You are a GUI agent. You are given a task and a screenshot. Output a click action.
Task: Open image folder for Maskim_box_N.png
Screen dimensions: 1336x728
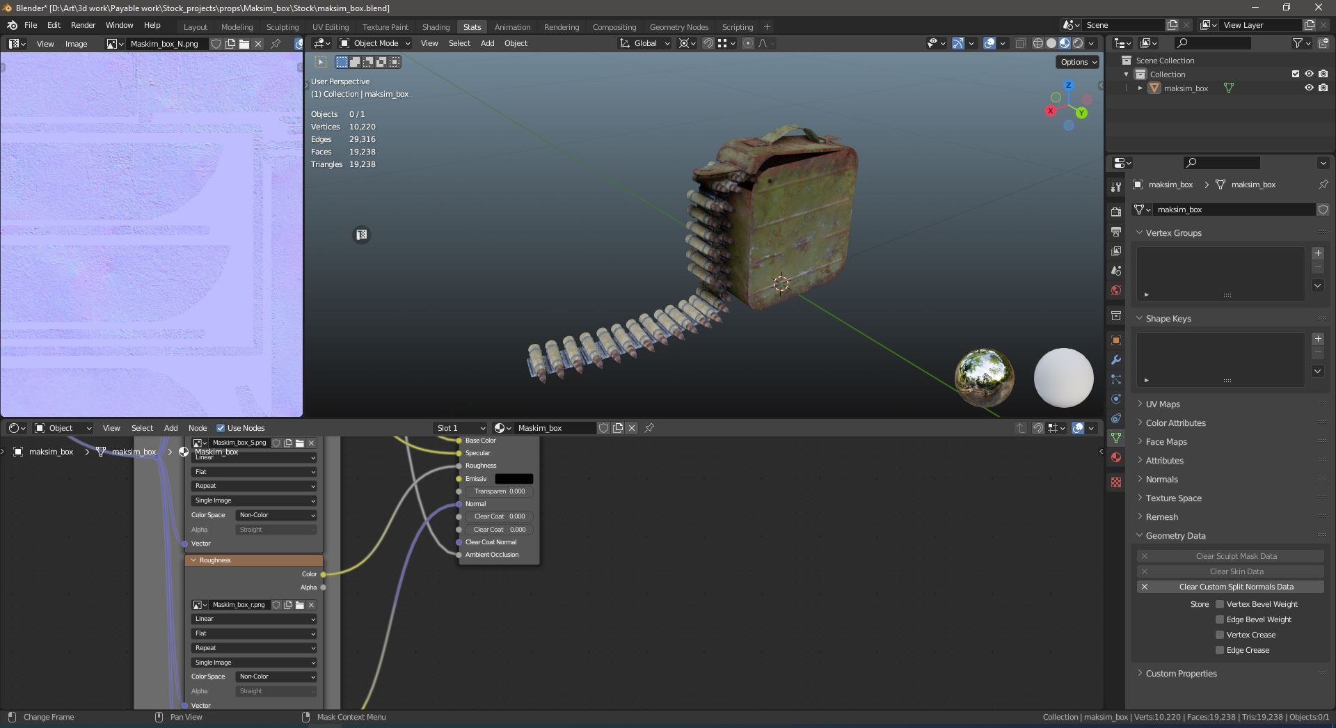[244, 44]
